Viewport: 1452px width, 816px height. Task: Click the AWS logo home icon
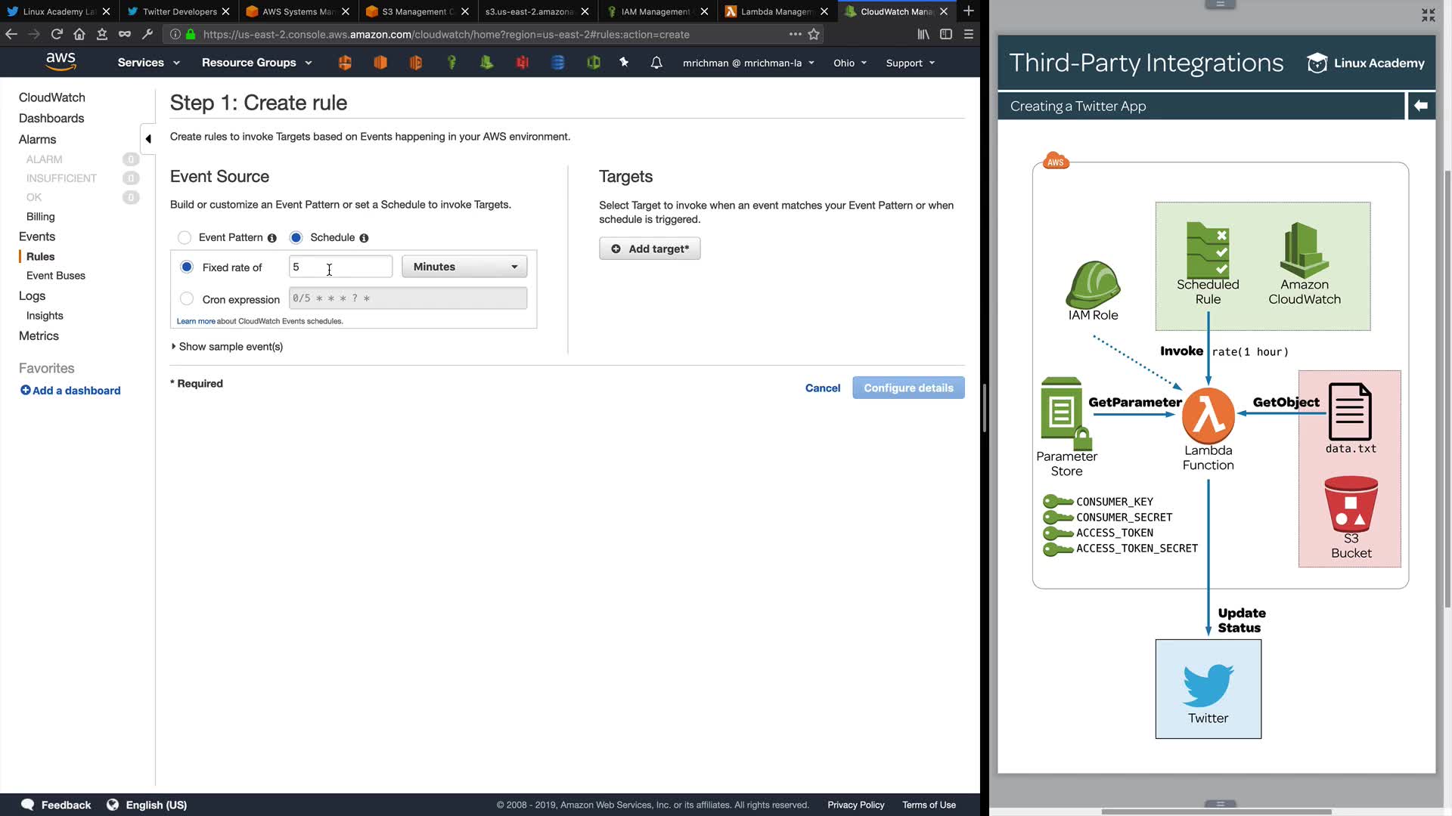pyautogui.click(x=60, y=62)
